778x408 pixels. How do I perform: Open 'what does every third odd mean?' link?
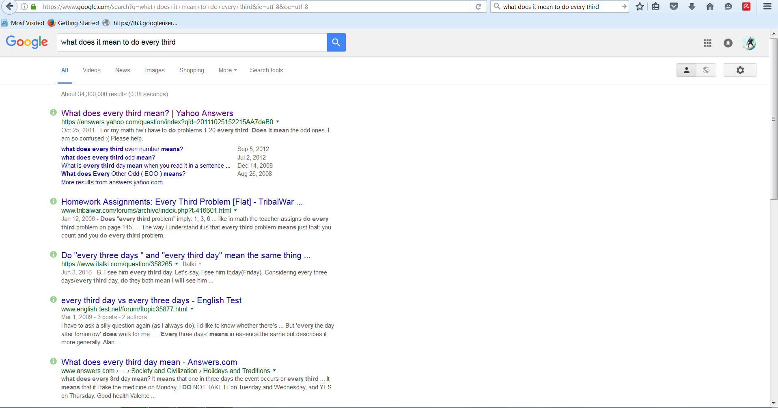point(108,158)
